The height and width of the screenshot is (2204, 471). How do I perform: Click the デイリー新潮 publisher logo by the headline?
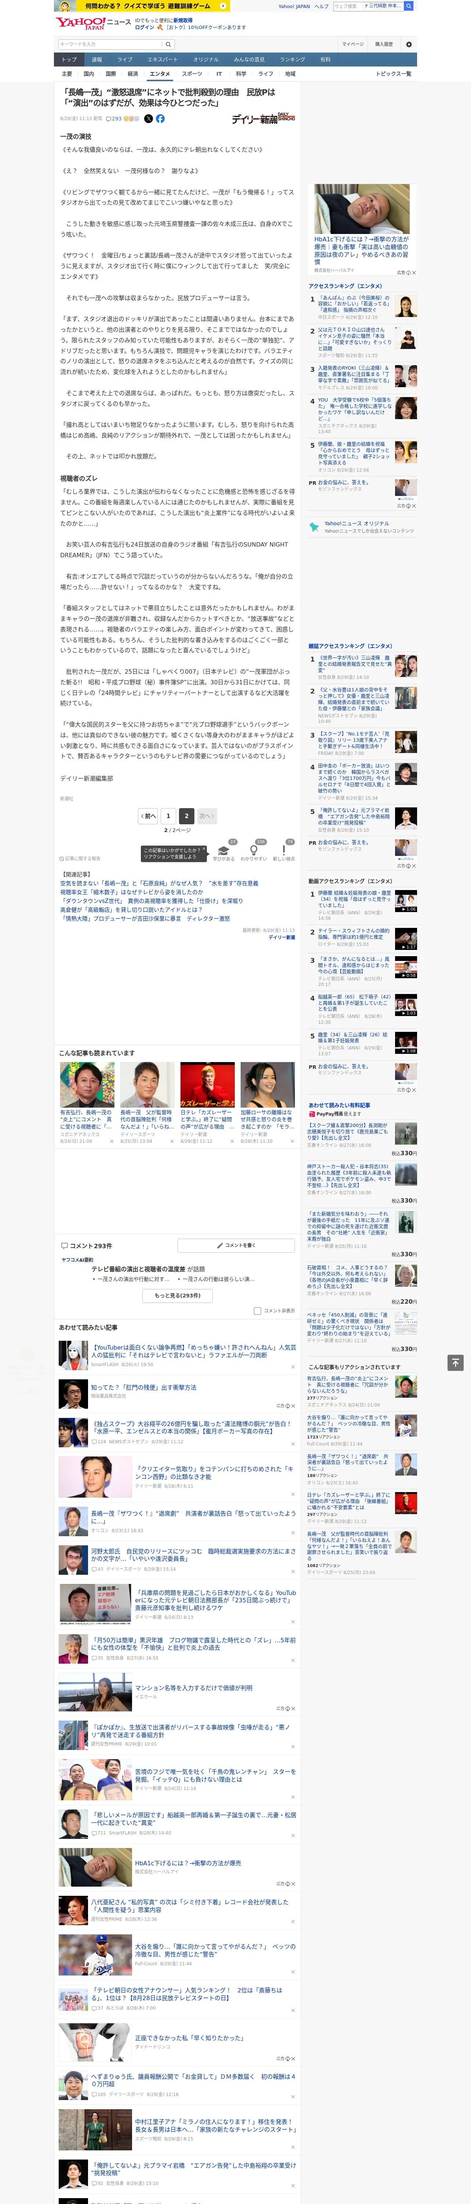(x=263, y=118)
